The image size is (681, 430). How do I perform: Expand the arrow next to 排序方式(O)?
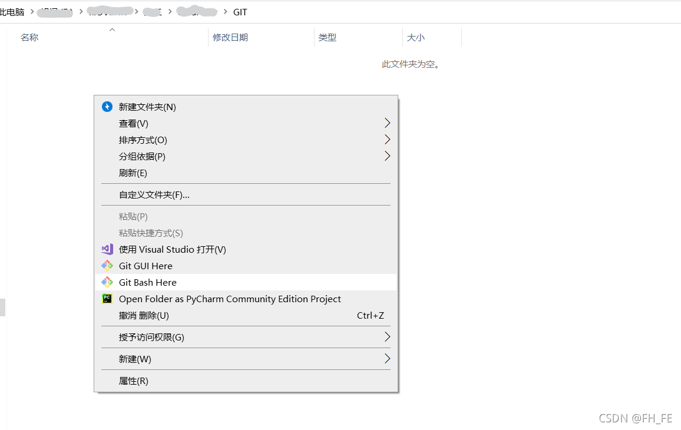388,140
